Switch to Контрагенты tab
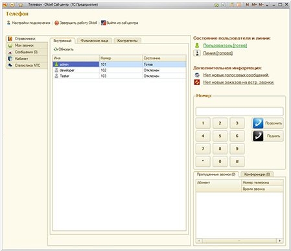The image size is (291, 251). point(127,41)
